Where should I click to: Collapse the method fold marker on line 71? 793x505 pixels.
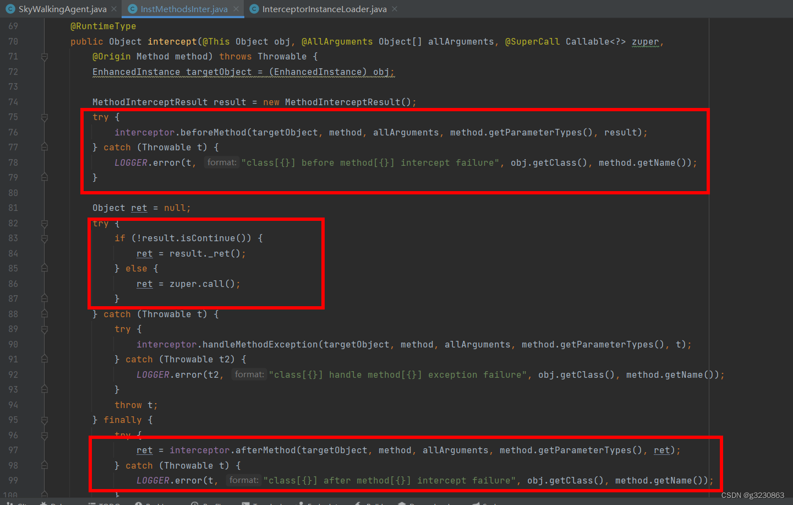45,57
